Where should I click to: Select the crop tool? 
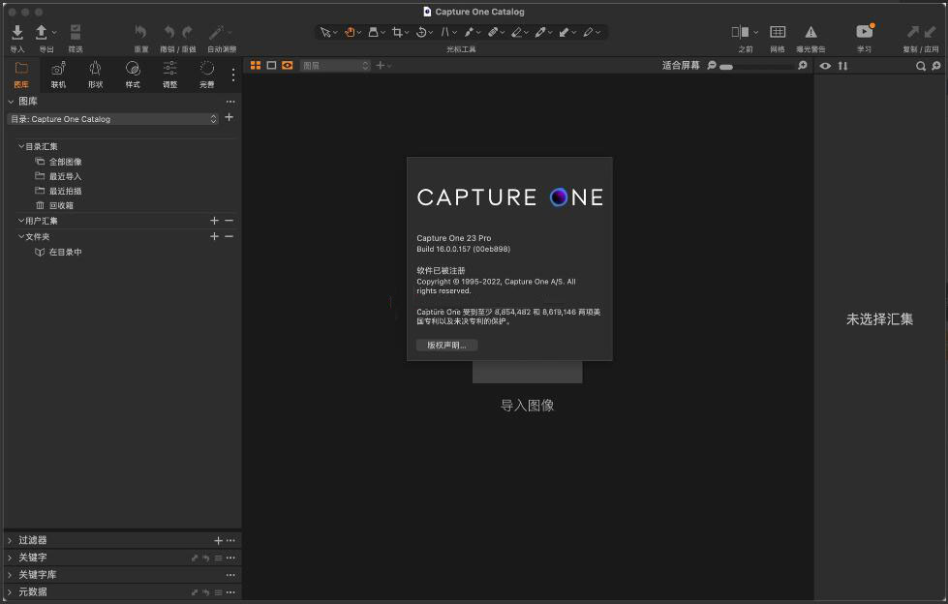pyautogui.click(x=397, y=32)
